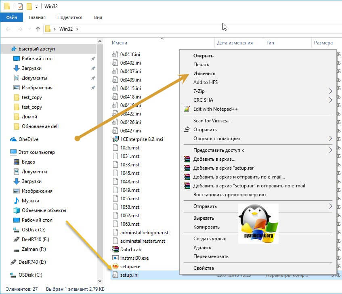Screen dimensions: 342x294
Task: Click the Музыка music note icon
Action: [16, 201]
